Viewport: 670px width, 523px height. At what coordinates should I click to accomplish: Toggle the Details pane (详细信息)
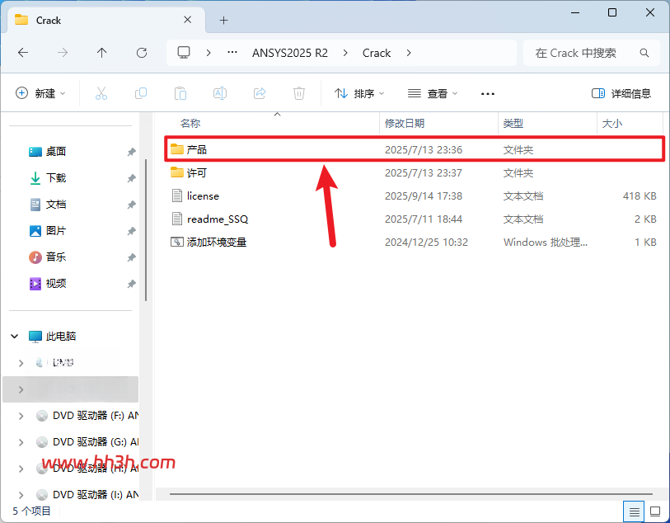[x=621, y=93]
